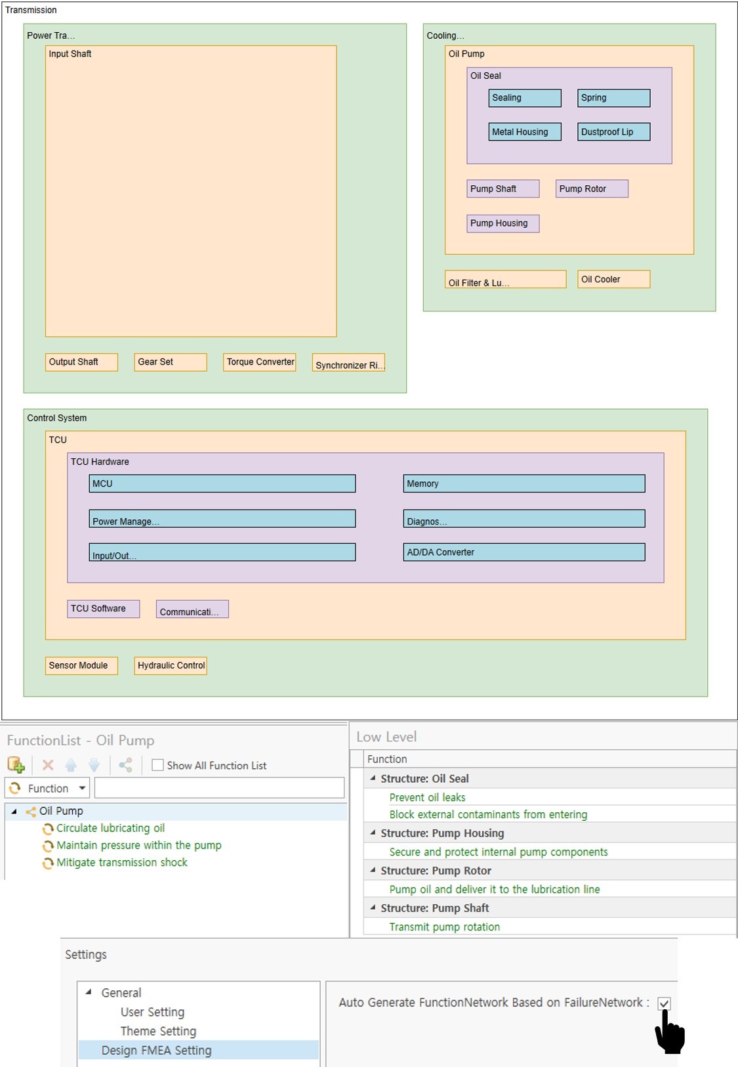Click the move up arrow icon
Image resolution: width=738 pixels, height=1067 pixels.
pyautogui.click(x=71, y=765)
